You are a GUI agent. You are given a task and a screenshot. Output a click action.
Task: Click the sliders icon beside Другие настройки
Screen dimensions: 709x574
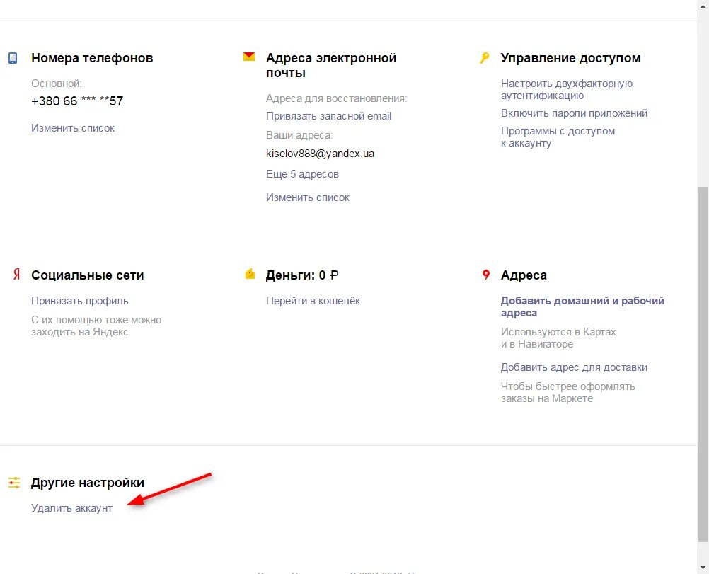(14, 483)
